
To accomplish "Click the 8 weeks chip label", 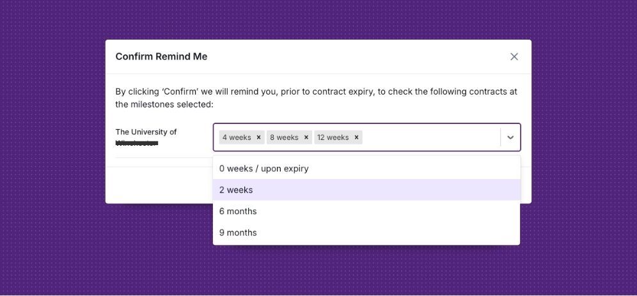I will 284,137.
